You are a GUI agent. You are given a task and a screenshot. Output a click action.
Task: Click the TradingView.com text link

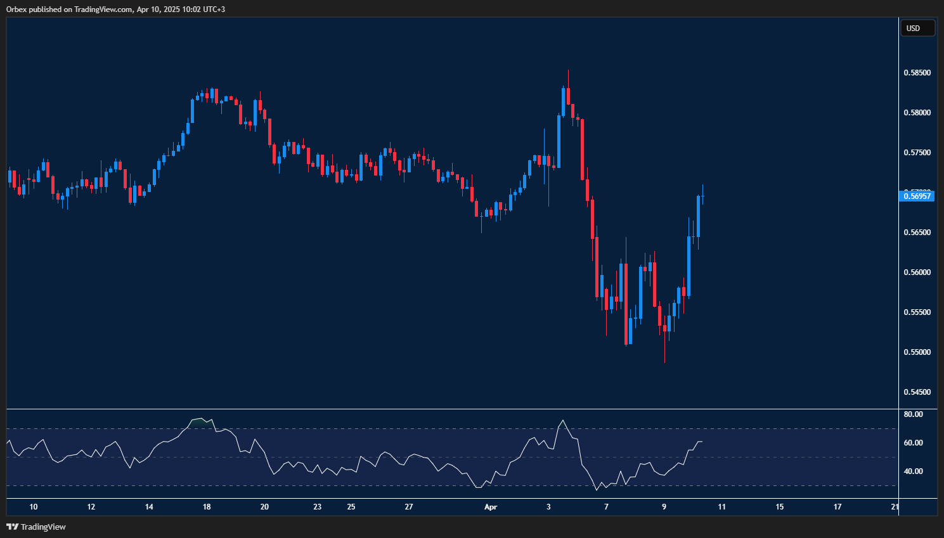click(x=101, y=10)
